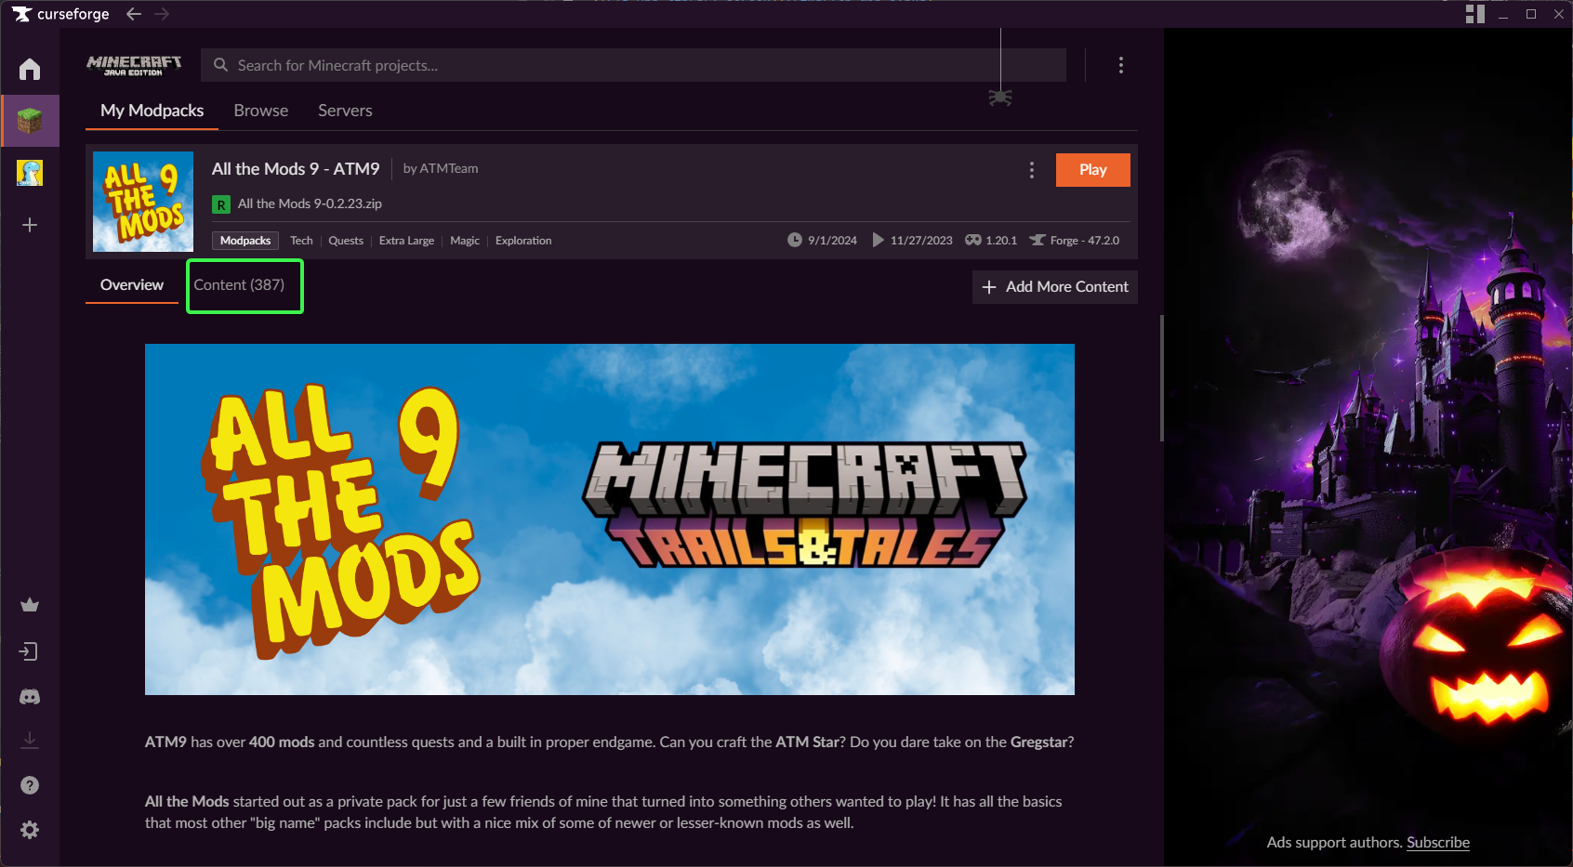This screenshot has width=1573, height=867.
Task: Open the Home sidebar icon
Action: tap(30, 69)
